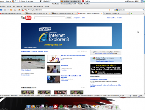Viewport: 145px width, 110px height.
Task: Click the Buscar button
Action: coord(69,18)
